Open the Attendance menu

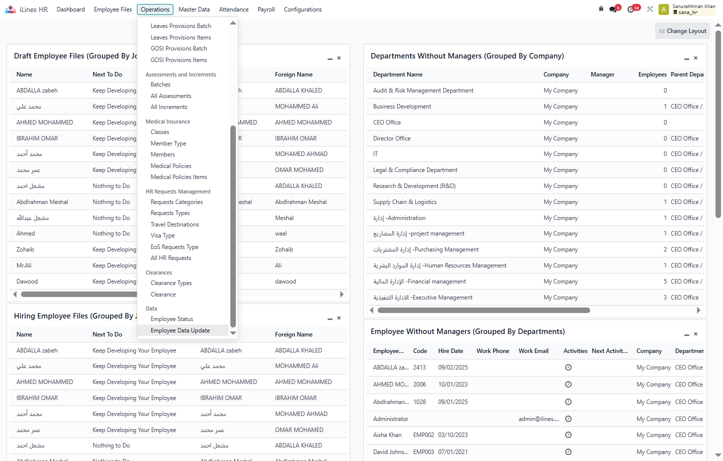(x=234, y=9)
